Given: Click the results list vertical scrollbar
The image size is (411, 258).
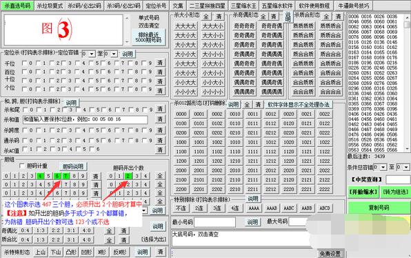Looking at the screenshot, I should pyautogui.click(x=407, y=83).
